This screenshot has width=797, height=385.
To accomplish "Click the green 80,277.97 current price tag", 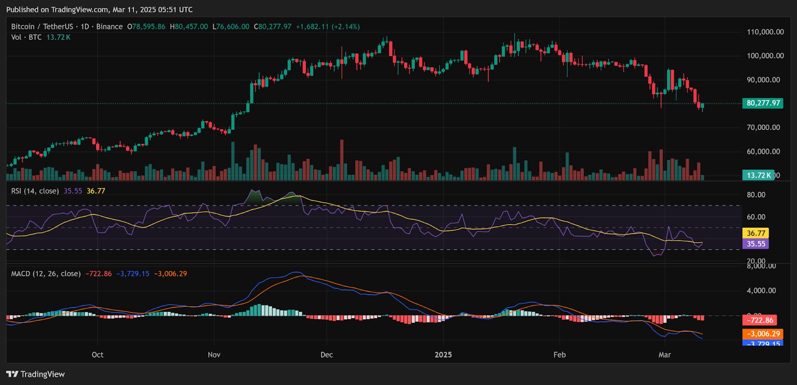I will click(763, 103).
